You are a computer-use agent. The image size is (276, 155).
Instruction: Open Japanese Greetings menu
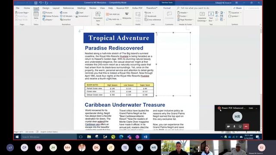202,17
